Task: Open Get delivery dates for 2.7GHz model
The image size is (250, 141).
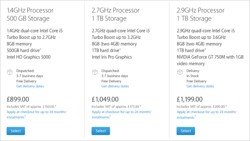Action: [x=115, y=86]
